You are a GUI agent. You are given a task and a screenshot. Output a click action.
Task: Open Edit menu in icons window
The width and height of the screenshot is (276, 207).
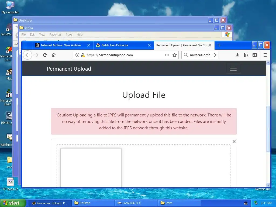32,34
